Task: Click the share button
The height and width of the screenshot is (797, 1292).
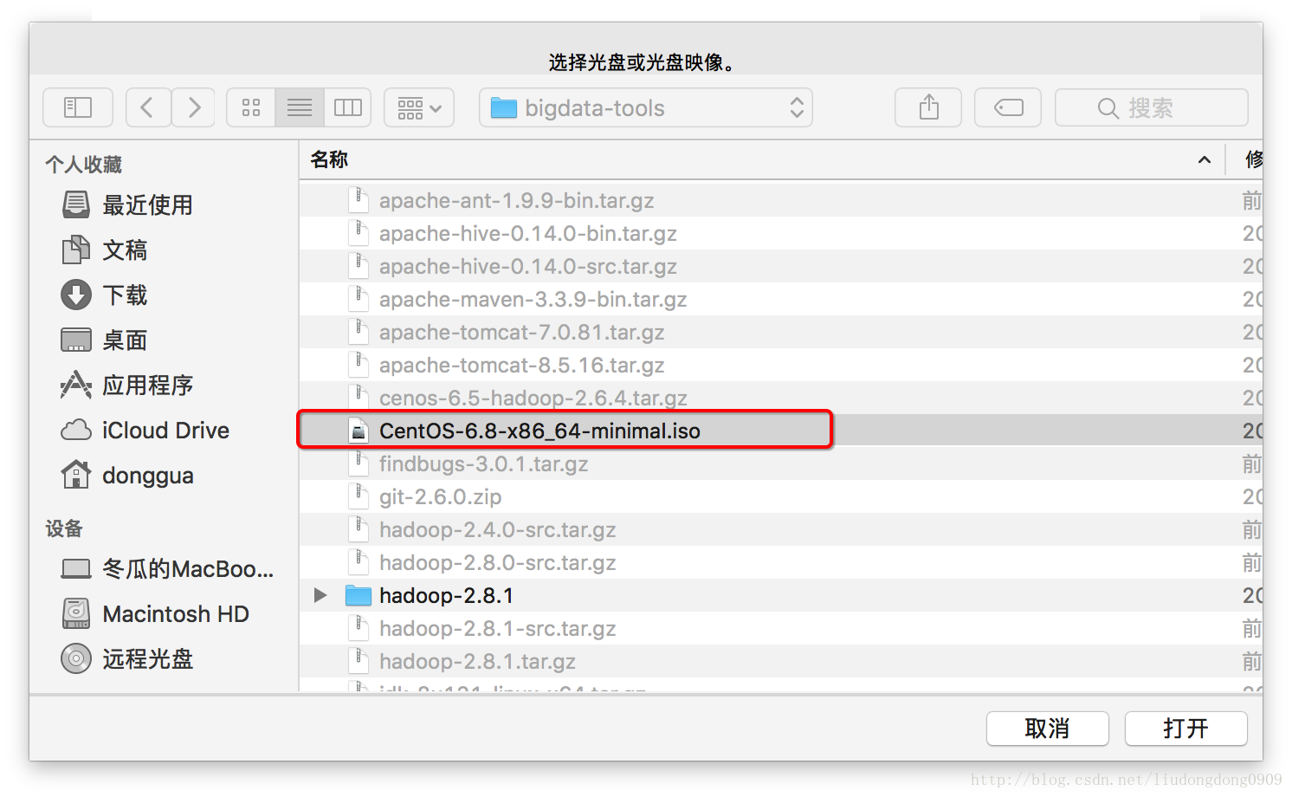Action: click(928, 107)
